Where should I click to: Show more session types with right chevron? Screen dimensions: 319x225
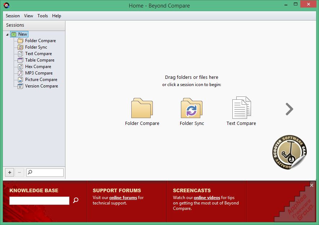289,109
